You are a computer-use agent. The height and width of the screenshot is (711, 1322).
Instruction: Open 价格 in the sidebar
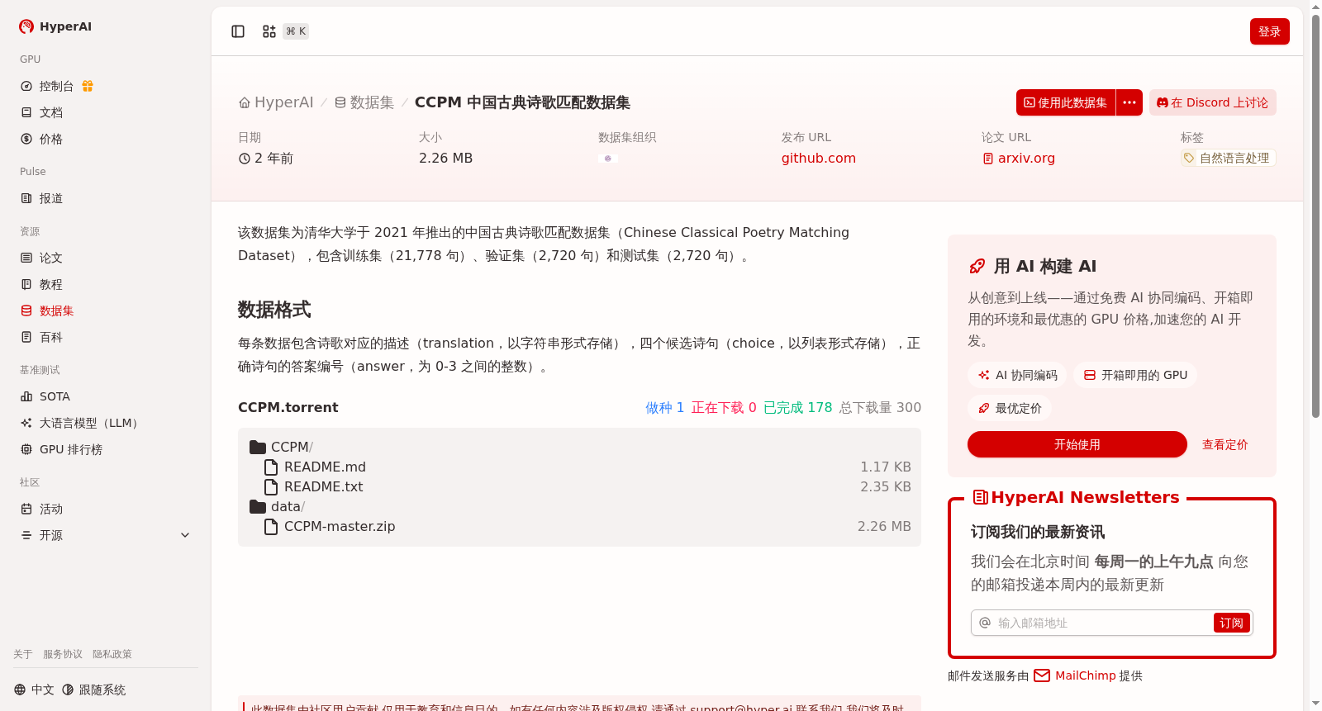51,139
